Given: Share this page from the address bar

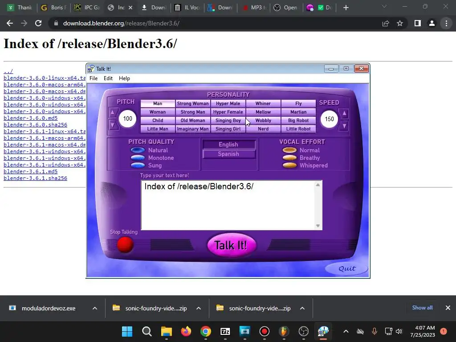Looking at the screenshot, I should [386, 23].
